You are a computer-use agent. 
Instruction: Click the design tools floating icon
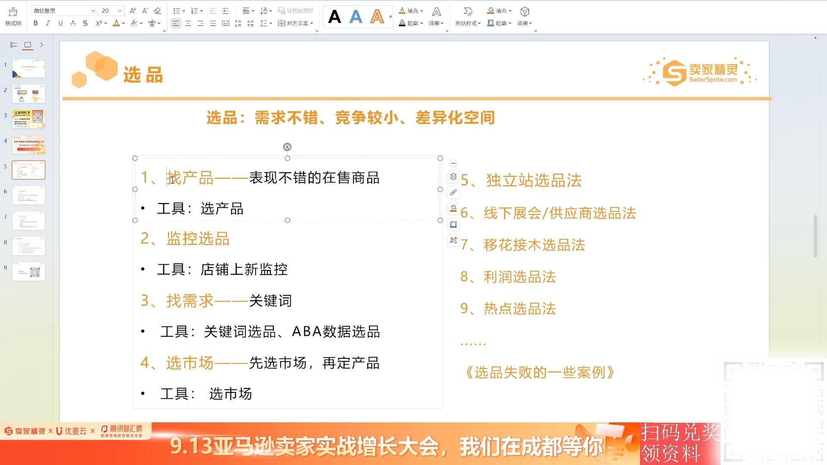(x=454, y=240)
